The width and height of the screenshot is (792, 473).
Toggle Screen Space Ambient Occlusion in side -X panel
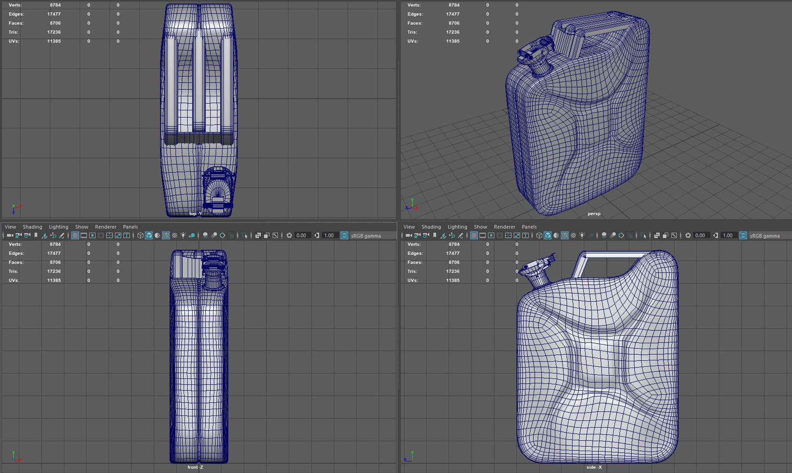(604, 235)
